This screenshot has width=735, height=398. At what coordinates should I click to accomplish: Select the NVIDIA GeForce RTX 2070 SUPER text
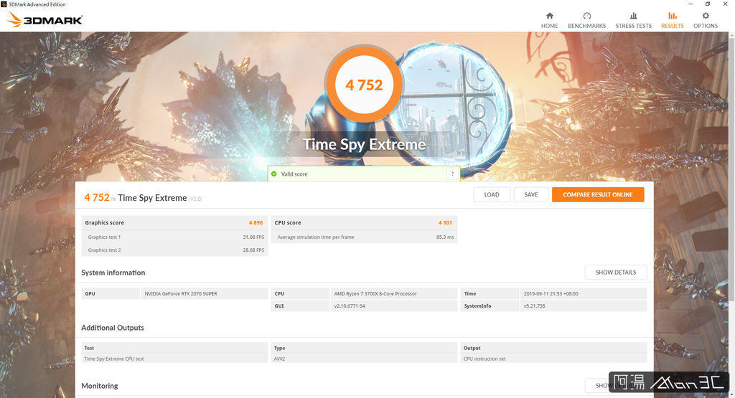point(181,293)
